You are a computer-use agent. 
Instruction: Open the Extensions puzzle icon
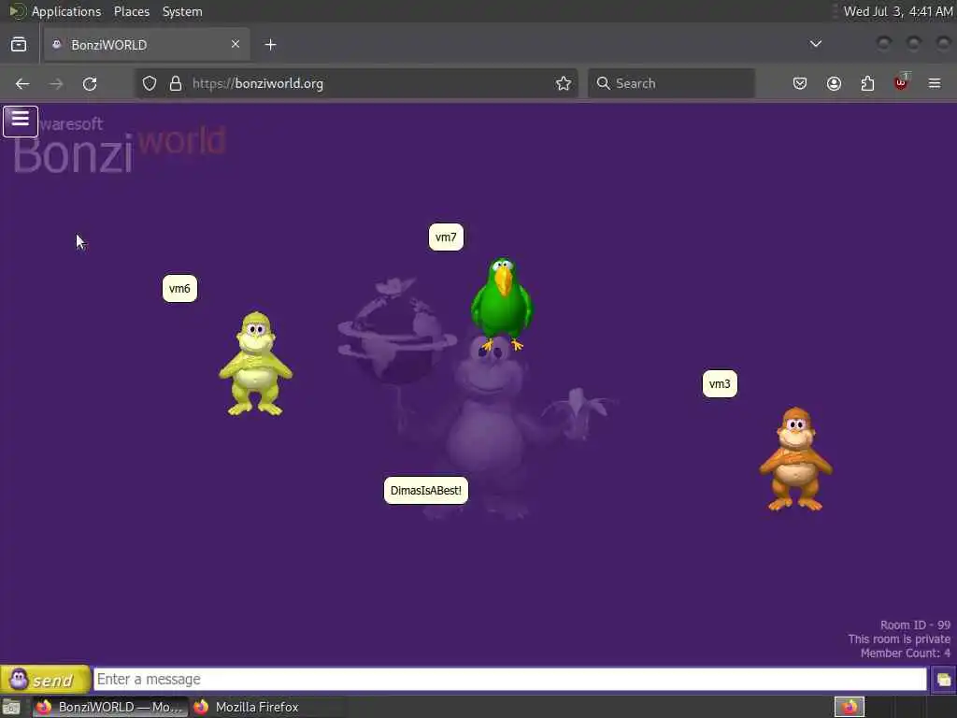tap(867, 83)
